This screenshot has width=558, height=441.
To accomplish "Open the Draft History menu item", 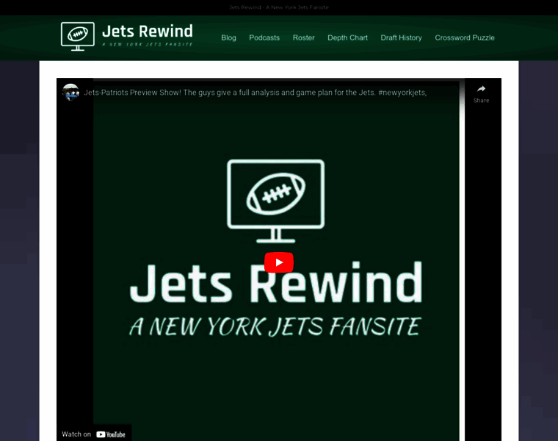I will pyautogui.click(x=401, y=37).
